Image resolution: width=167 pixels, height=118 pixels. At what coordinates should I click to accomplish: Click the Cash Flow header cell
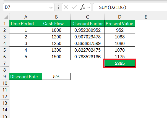(x=56, y=23)
